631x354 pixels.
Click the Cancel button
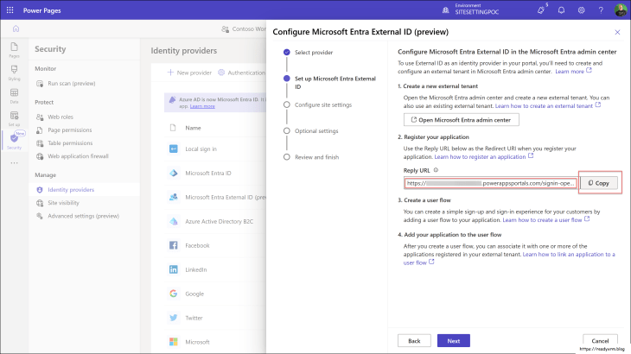[600, 341]
